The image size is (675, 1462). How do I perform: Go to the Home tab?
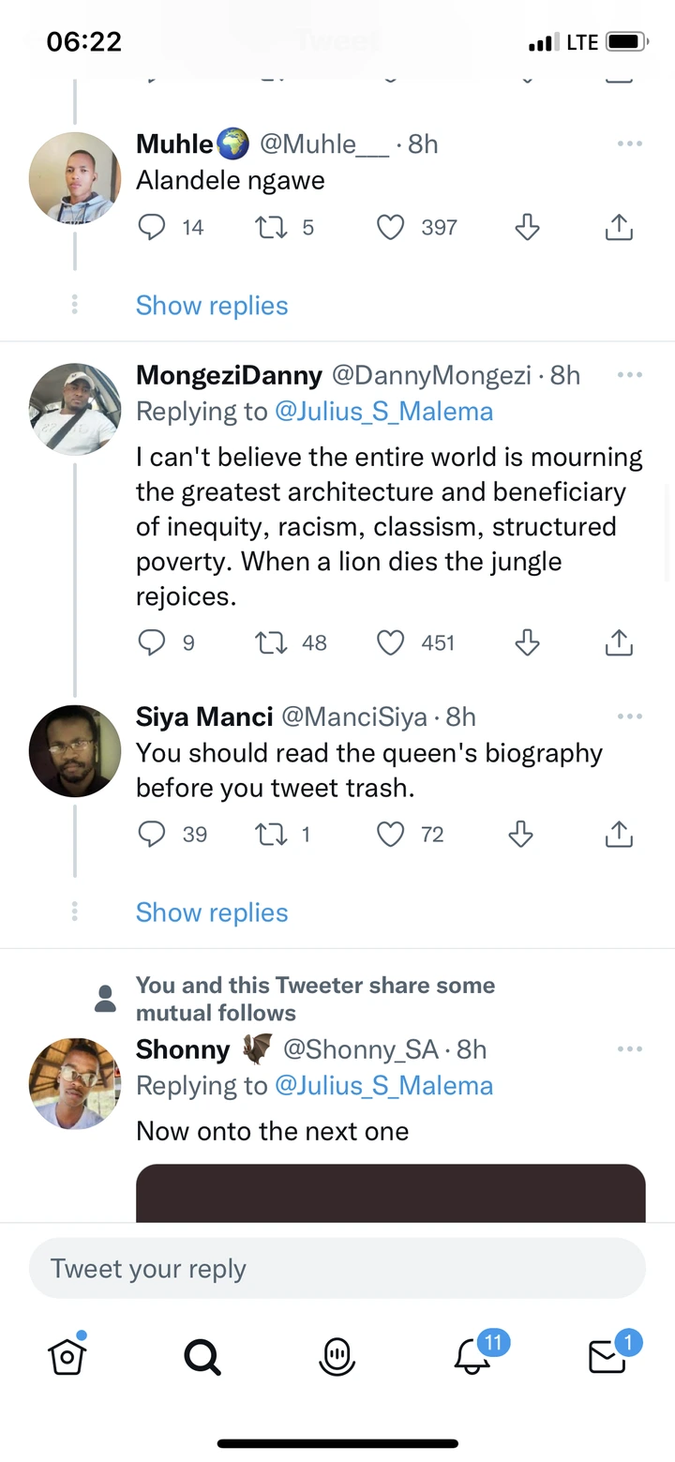click(x=67, y=1356)
